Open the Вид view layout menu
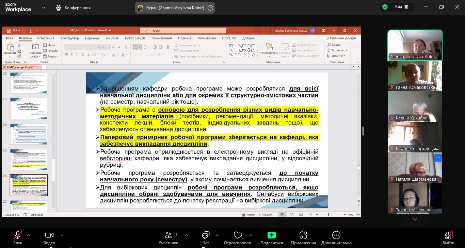 coord(402,7)
